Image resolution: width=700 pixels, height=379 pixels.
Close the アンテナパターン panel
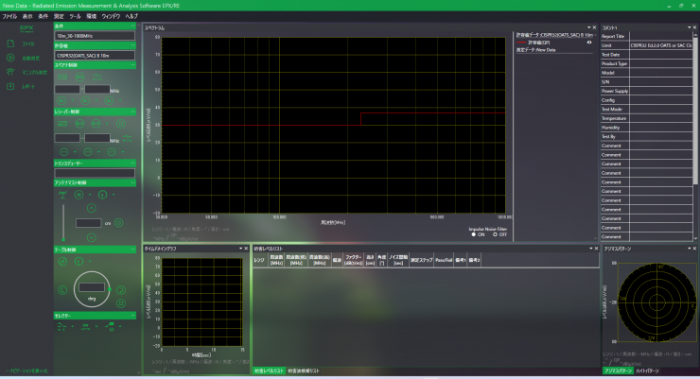click(x=693, y=249)
